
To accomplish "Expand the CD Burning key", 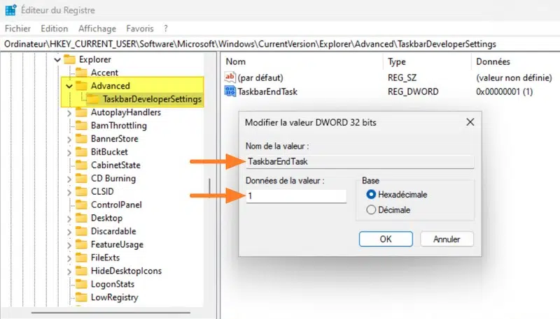I will (x=69, y=179).
